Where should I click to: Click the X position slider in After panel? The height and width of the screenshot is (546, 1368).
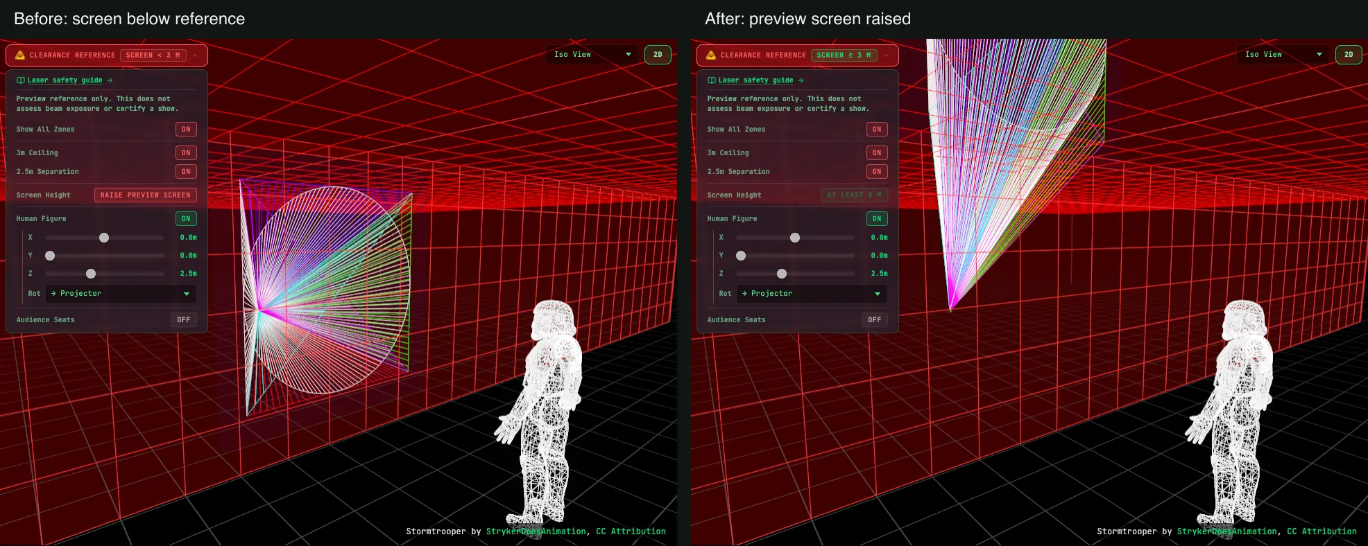pyautogui.click(x=795, y=238)
